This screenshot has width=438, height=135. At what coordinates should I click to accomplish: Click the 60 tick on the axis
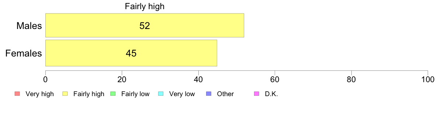[x=275, y=79]
